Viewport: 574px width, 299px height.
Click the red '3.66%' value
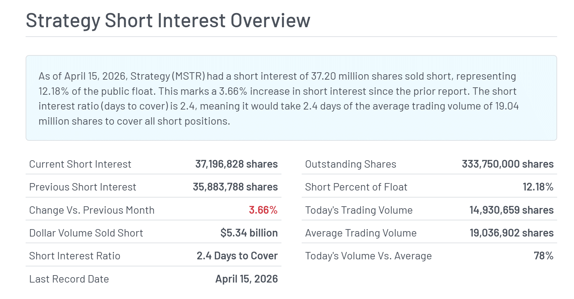(x=263, y=210)
